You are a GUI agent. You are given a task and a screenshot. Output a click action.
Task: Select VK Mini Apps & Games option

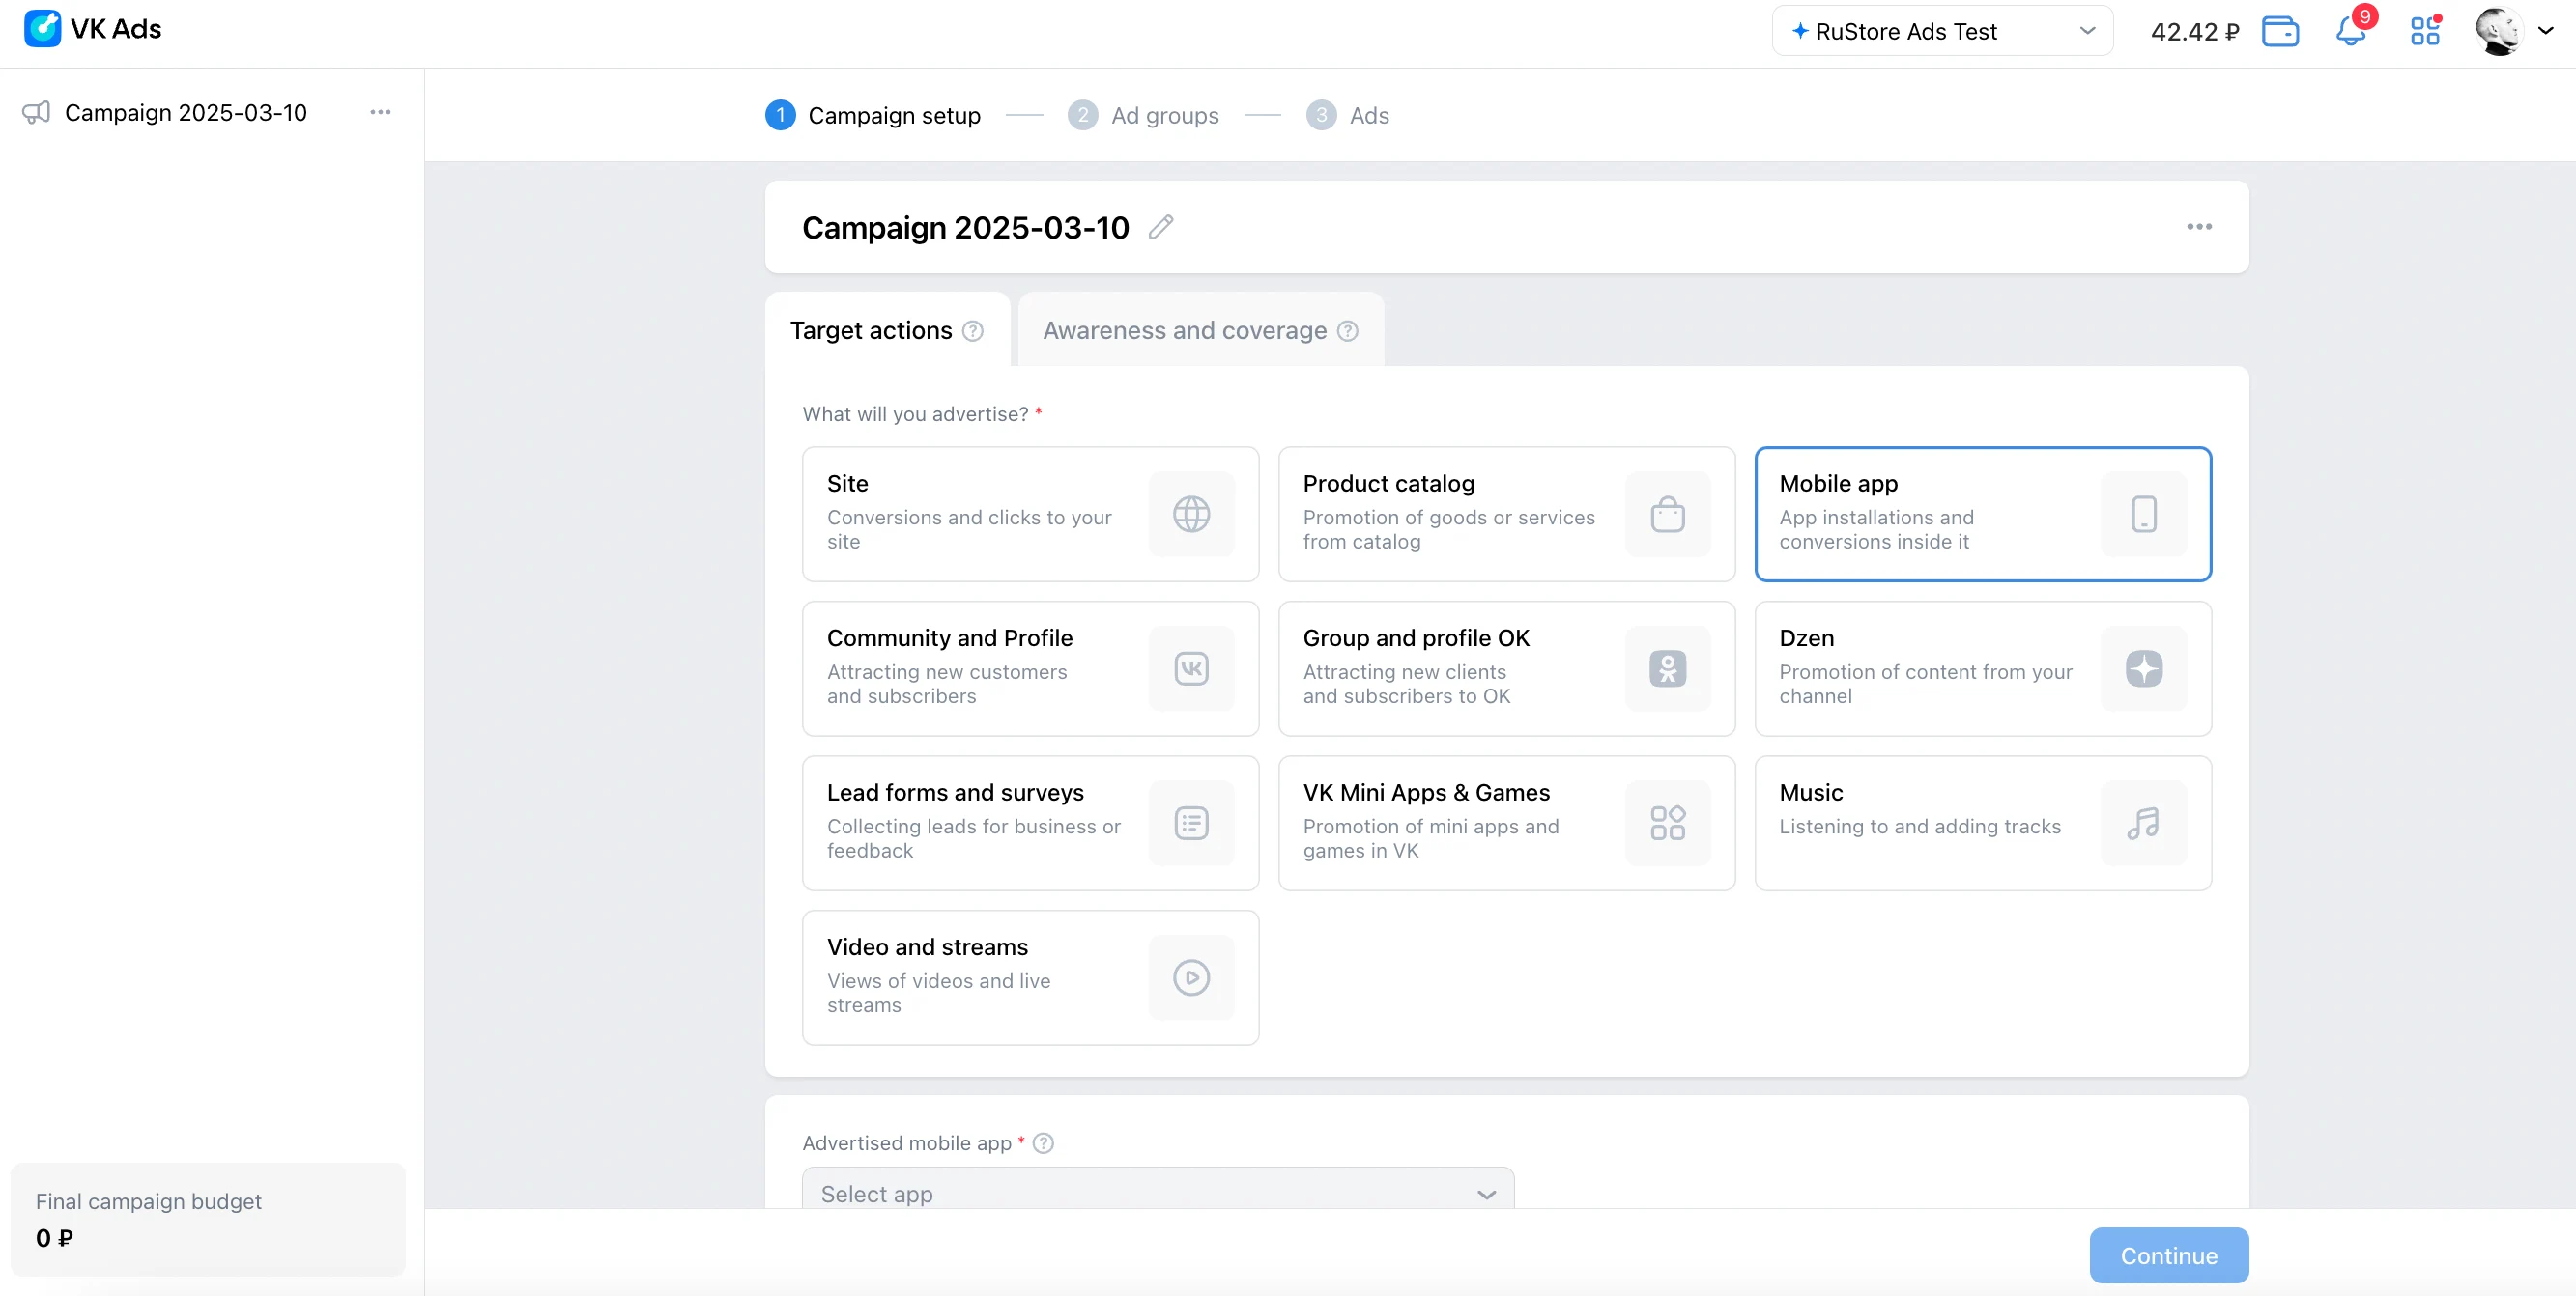pos(1506,824)
